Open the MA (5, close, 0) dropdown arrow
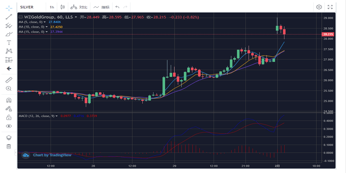The height and width of the screenshot is (173, 346). tap(47, 22)
